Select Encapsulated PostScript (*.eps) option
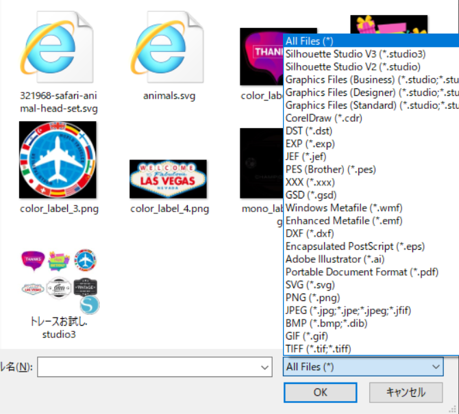Screen dimensions: 459x414 (371, 246)
